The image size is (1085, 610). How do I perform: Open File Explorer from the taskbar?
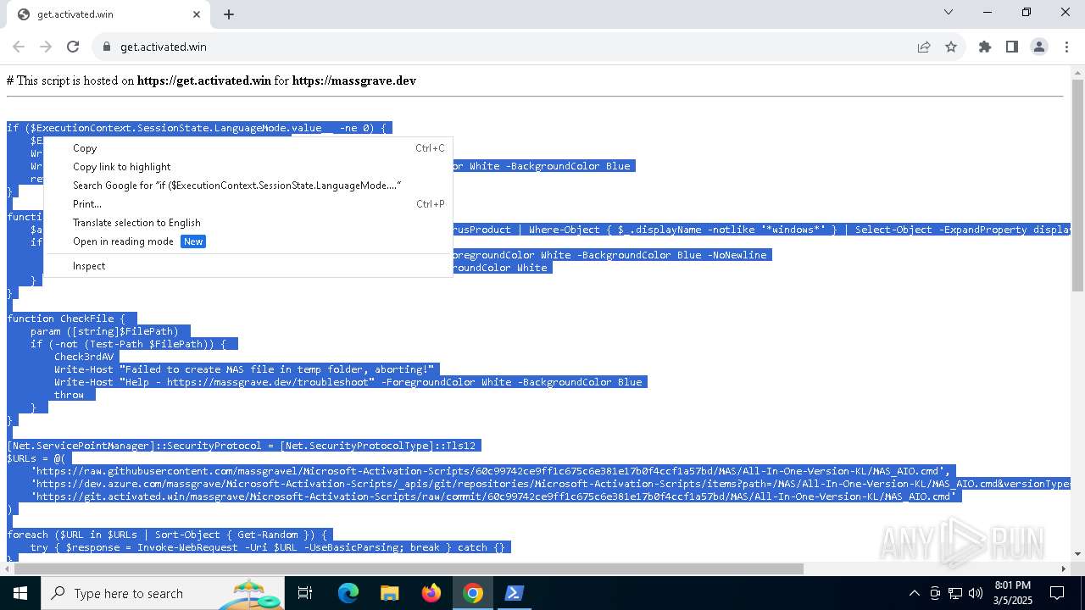[389, 593]
